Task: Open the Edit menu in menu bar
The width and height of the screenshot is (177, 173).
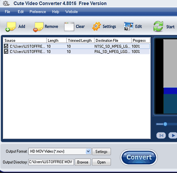Action: (21, 12)
